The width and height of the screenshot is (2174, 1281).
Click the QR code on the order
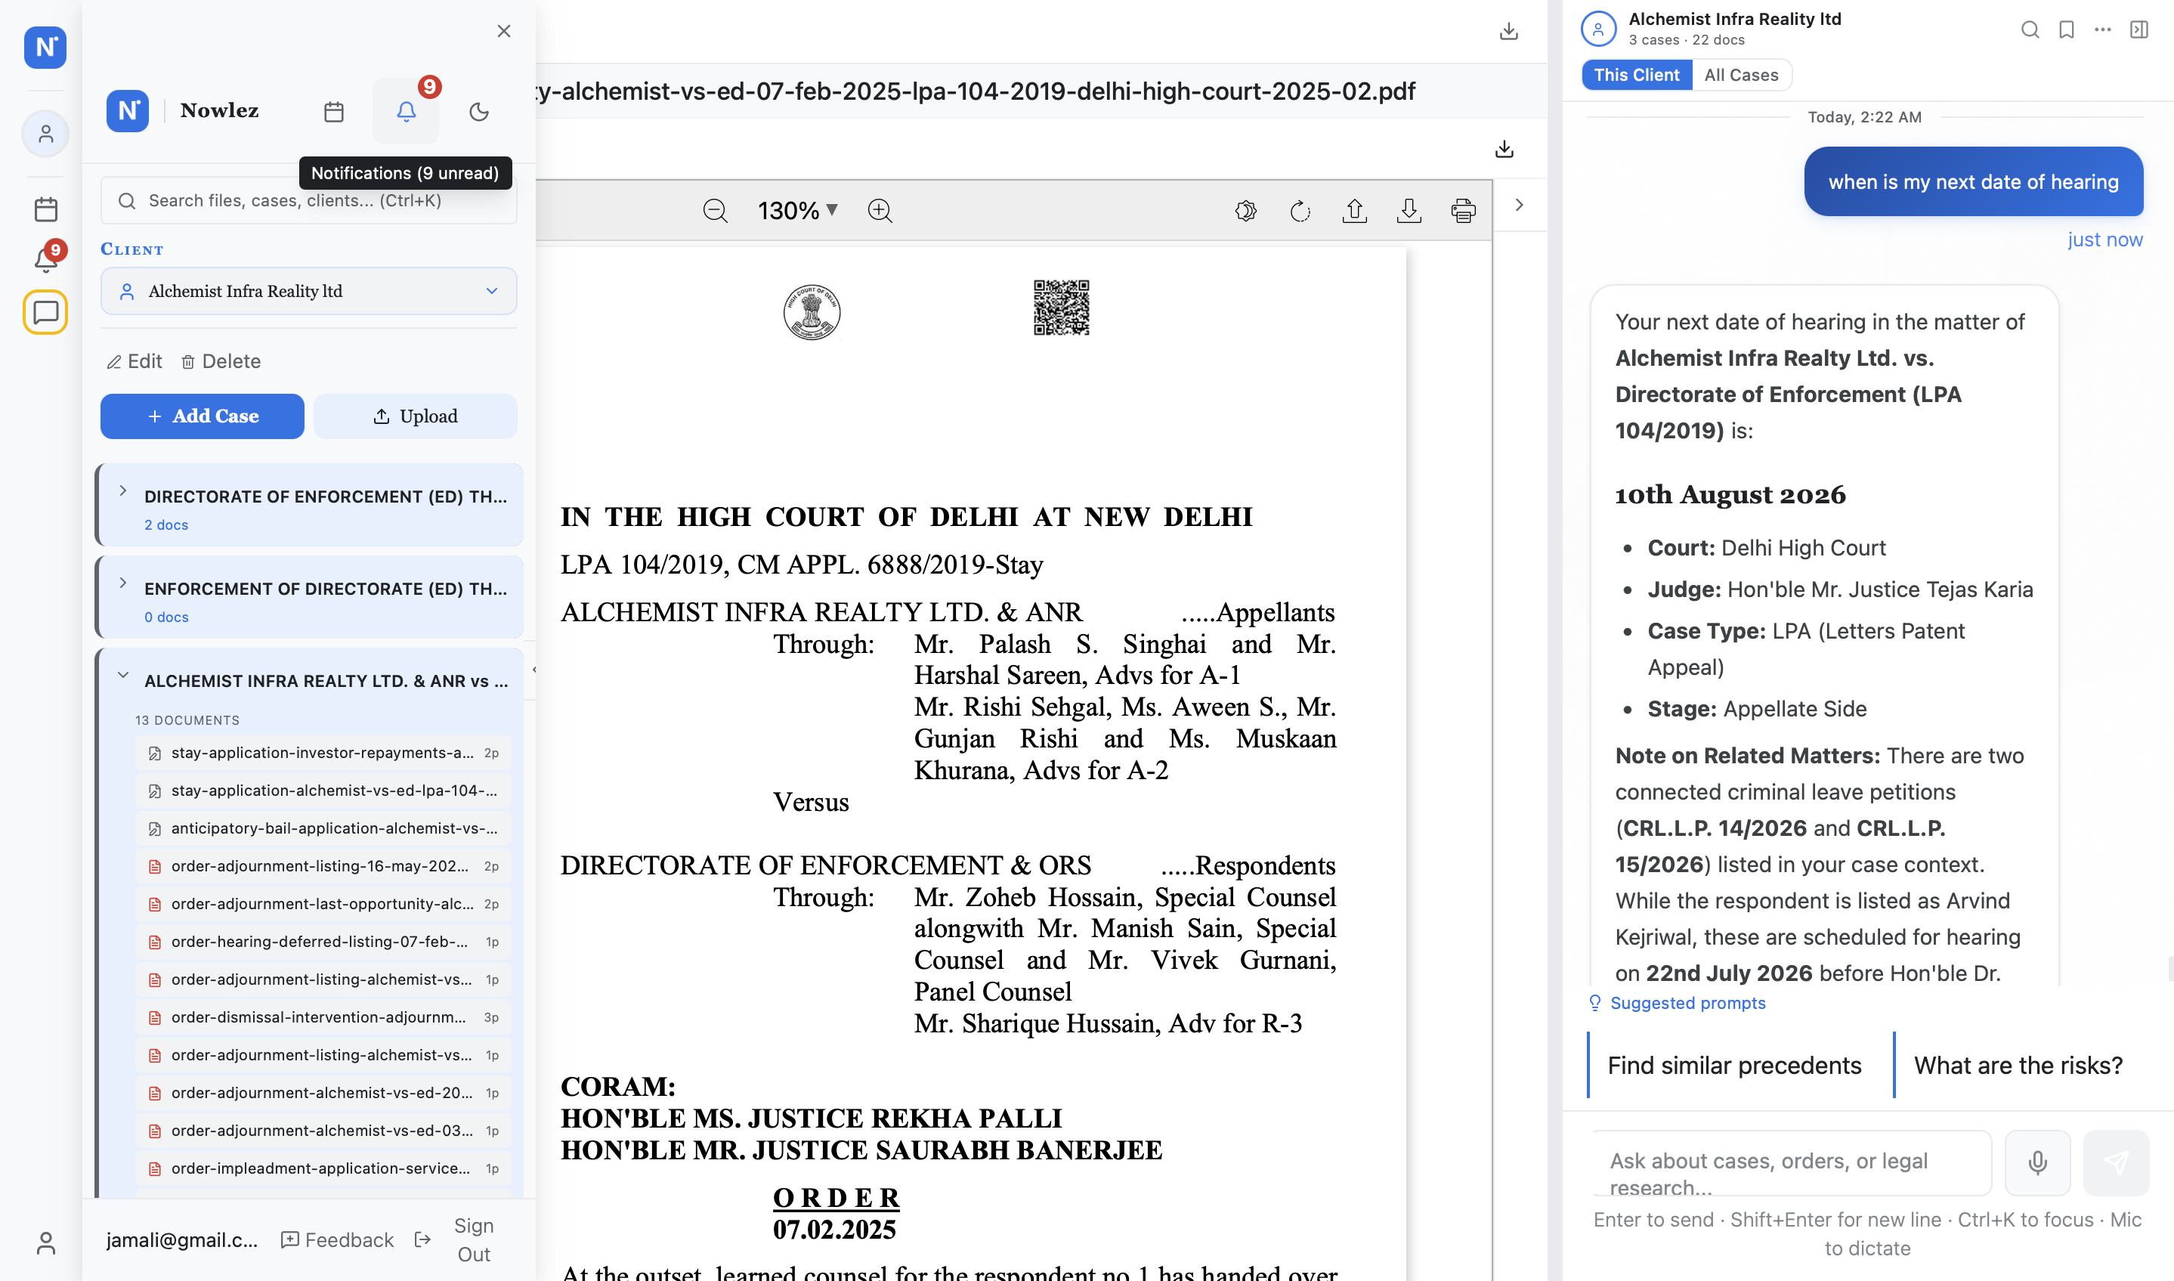pyautogui.click(x=1062, y=308)
